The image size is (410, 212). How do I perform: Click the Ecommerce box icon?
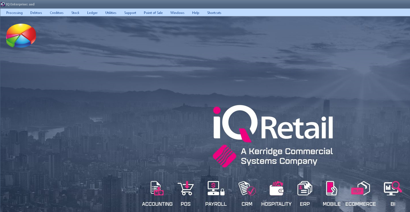[x=361, y=188]
